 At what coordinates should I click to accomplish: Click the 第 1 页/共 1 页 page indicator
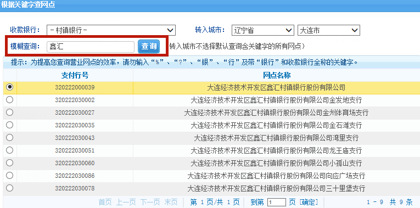coord(215,202)
